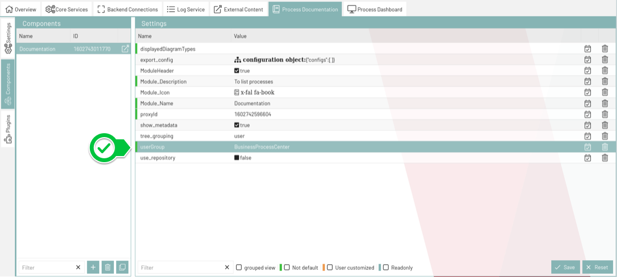The height and width of the screenshot is (277, 617).
Task: Open the Overview tab
Action: pos(21,9)
